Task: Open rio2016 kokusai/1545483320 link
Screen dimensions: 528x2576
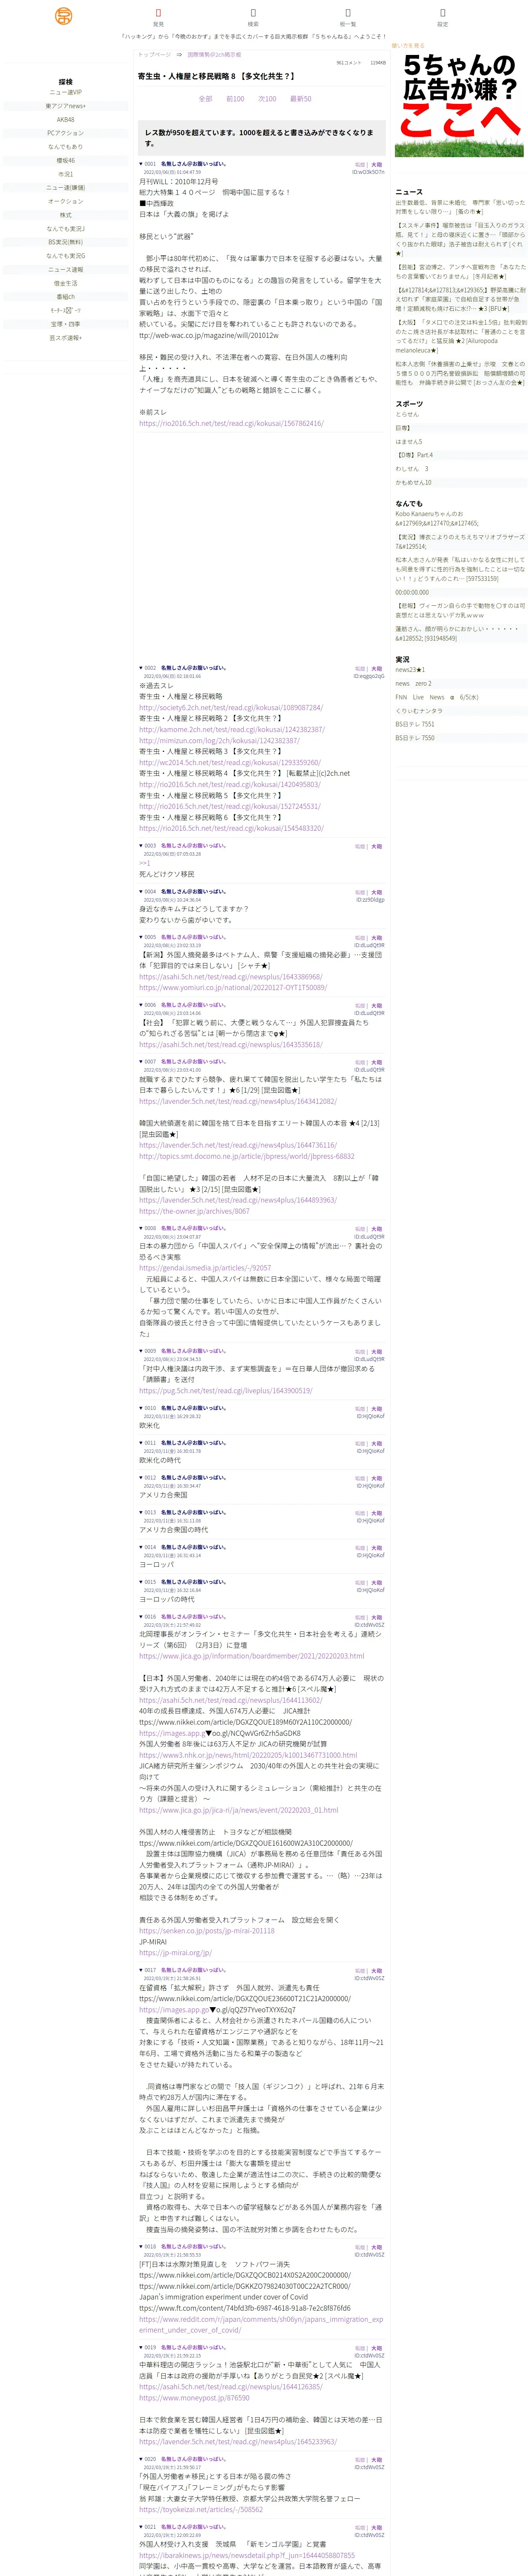Action: (231, 828)
